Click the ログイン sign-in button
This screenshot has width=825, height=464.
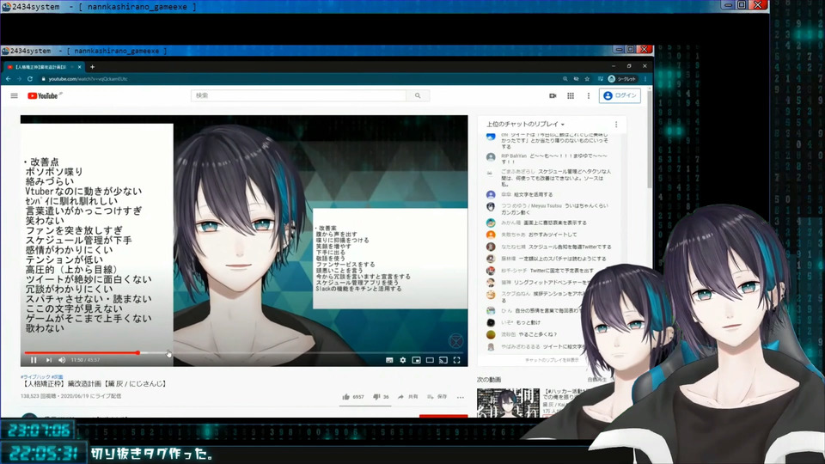tap(620, 95)
